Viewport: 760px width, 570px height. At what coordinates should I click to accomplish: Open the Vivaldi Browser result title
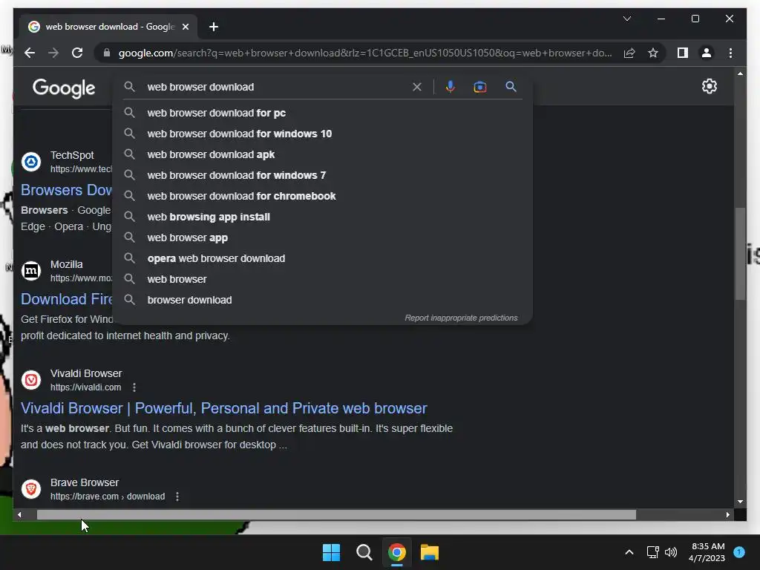(x=223, y=408)
